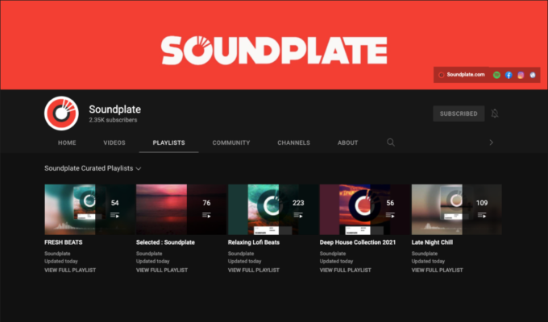548x322 pixels.
Task: Click Soundplate author under Deep House Collection
Action: coord(332,254)
